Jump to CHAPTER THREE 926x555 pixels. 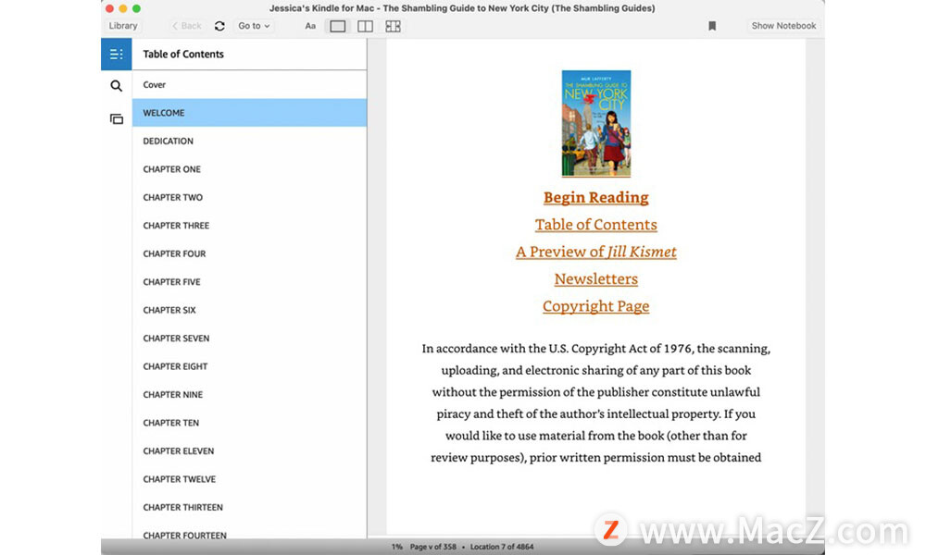(x=249, y=226)
